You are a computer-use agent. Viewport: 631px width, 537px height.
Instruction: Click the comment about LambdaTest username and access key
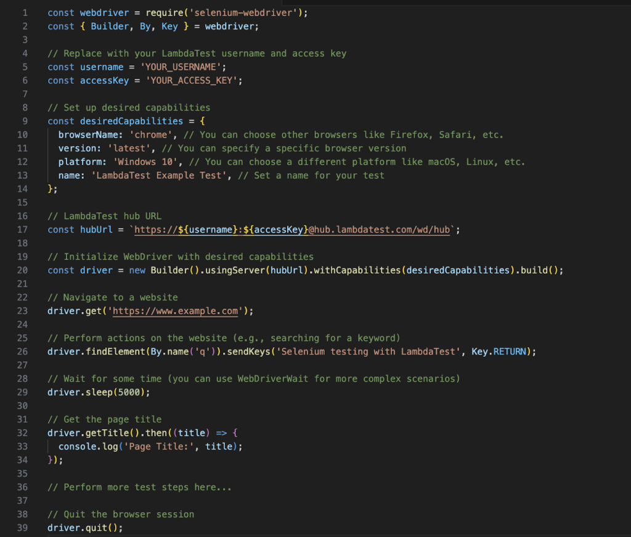(197, 54)
